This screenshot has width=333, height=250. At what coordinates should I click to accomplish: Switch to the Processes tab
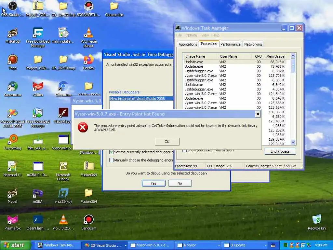click(x=209, y=44)
